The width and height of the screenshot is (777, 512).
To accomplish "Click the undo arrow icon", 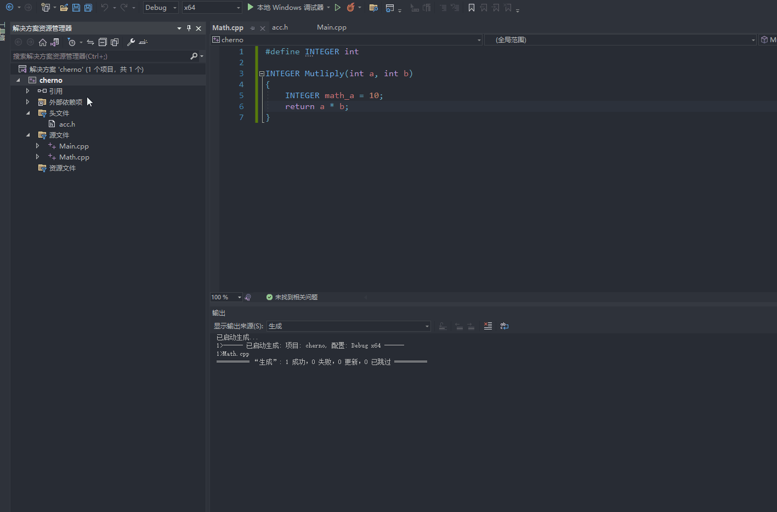I will tap(105, 8).
